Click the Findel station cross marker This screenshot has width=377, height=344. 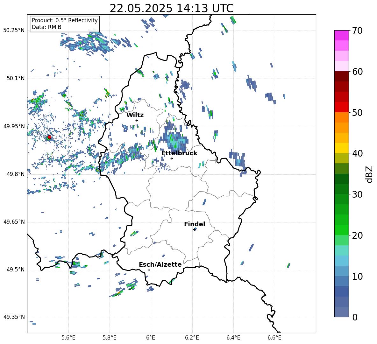pyautogui.click(x=194, y=230)
